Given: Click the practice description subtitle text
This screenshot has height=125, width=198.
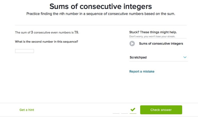Looking at the screenshot, I should tap(101, 14).
